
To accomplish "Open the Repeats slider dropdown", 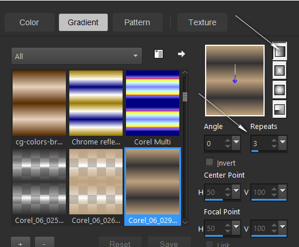I will pyautogui.click(x=282, y=143).
